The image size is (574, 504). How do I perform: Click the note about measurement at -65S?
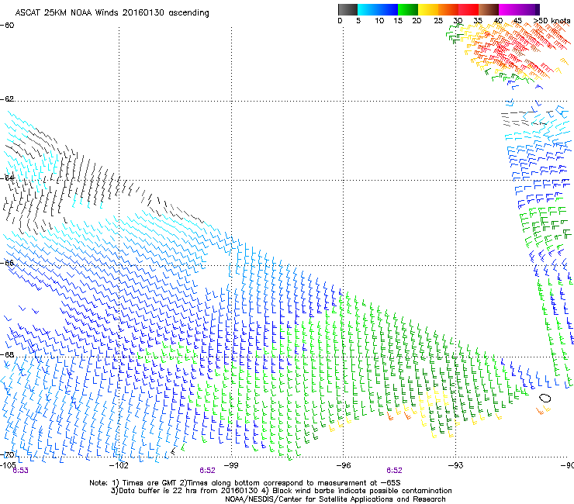coord(289,483)
